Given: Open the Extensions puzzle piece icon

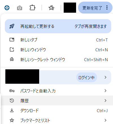Looking at the screenshot, I should click(32, 8).
